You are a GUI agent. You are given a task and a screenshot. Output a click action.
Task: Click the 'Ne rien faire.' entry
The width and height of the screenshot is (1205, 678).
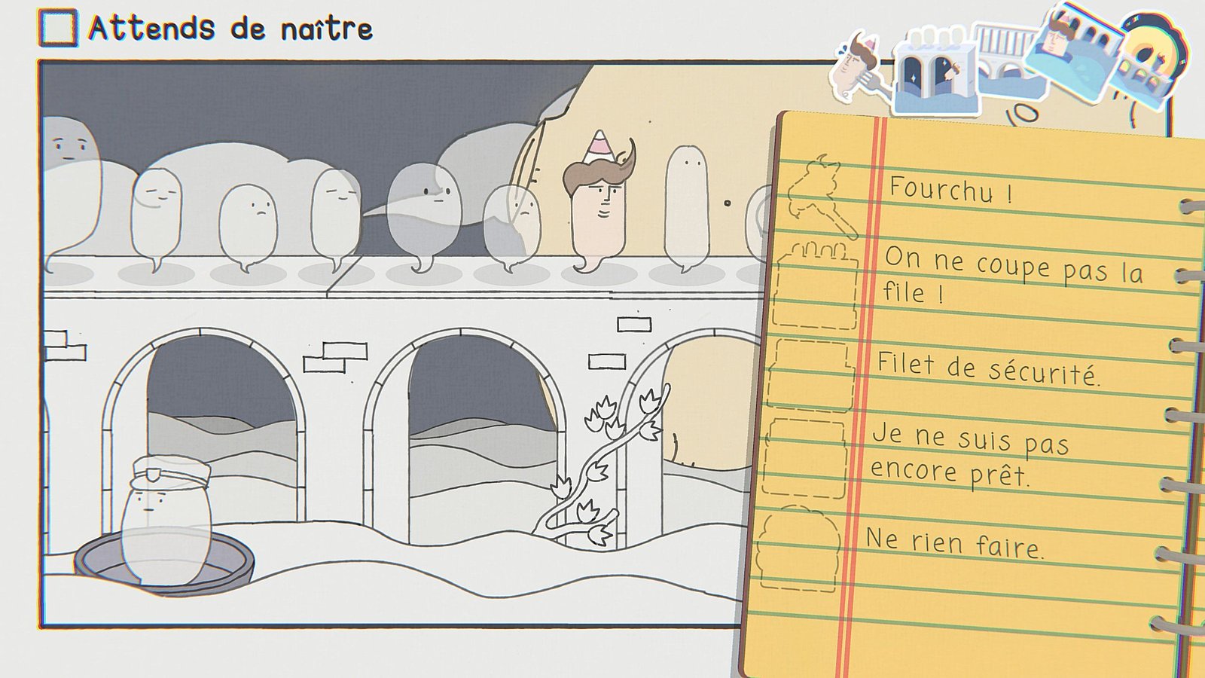pos(955,543)
